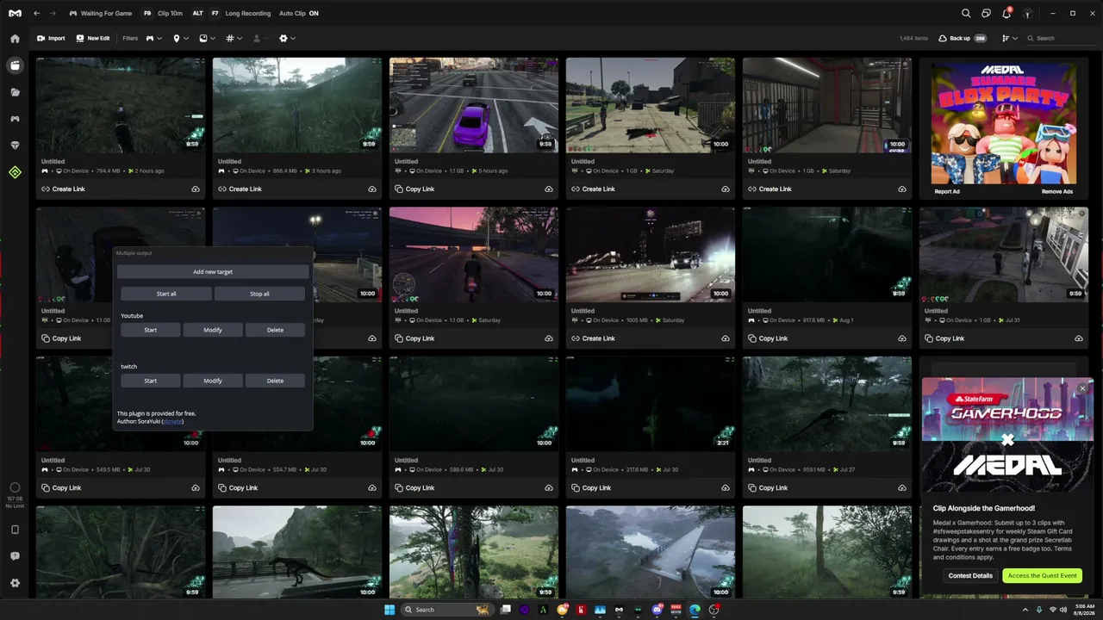1103x620 pixels.
Task: Expand the hashtag filter dropdown
Action: point(234,39)
